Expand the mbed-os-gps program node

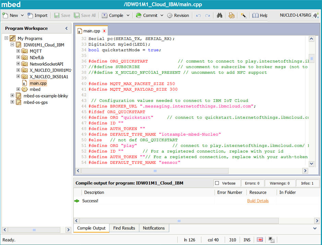pos(13,102)
